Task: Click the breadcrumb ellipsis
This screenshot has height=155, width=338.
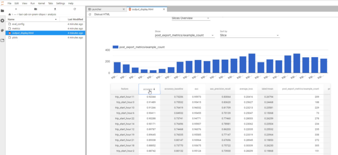Action: click(15, 14)
